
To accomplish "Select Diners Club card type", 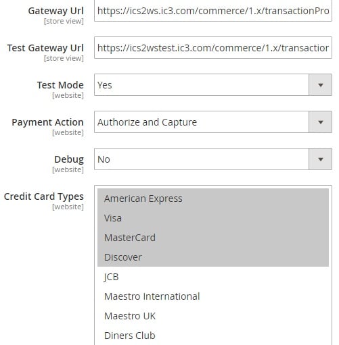I will 213,336.
